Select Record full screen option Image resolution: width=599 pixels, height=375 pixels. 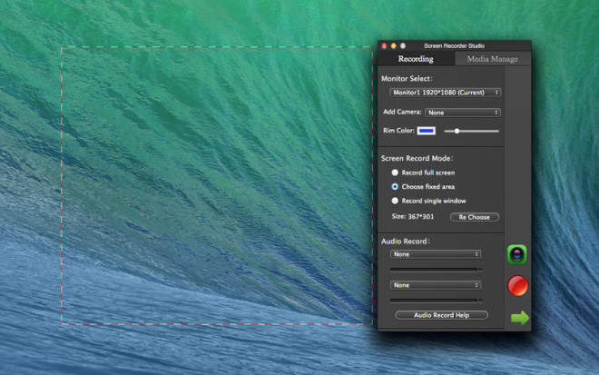395,173
